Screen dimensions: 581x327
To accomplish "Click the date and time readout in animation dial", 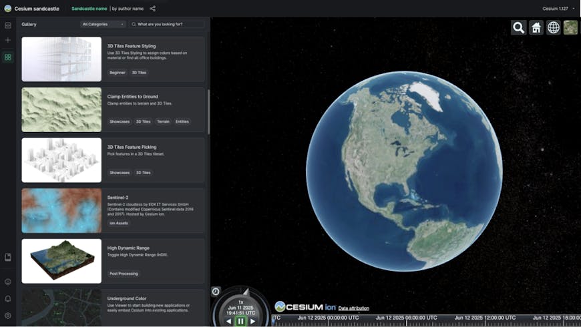I will (241, 310).
